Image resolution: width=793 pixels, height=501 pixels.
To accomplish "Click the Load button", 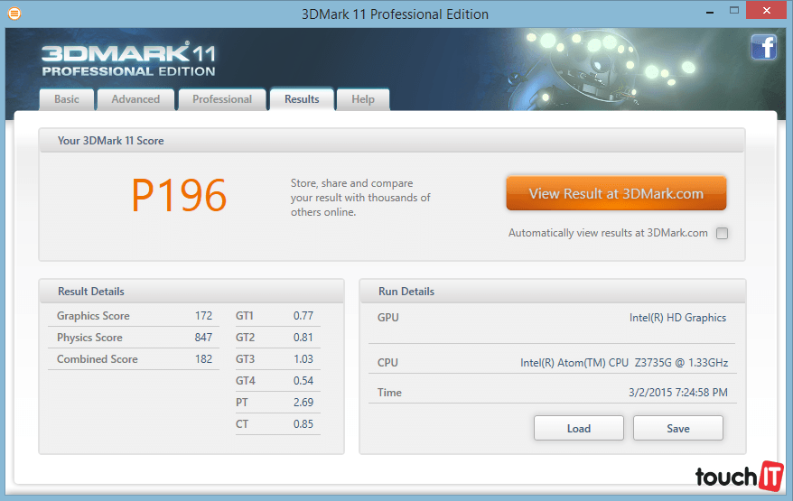I will 578,428.
